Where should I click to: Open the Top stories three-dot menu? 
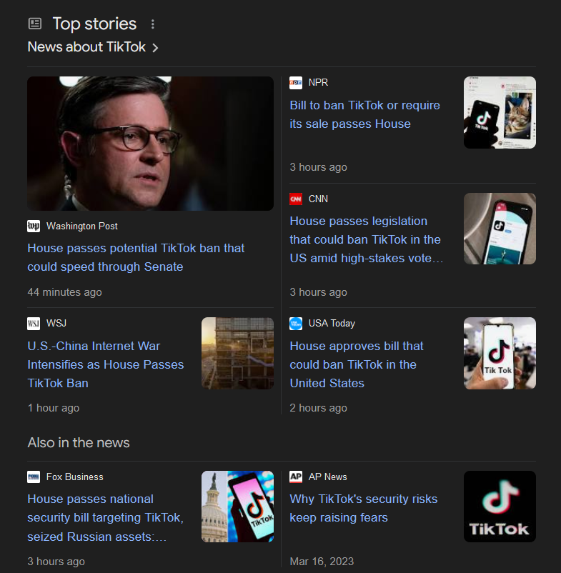[153, 24]
